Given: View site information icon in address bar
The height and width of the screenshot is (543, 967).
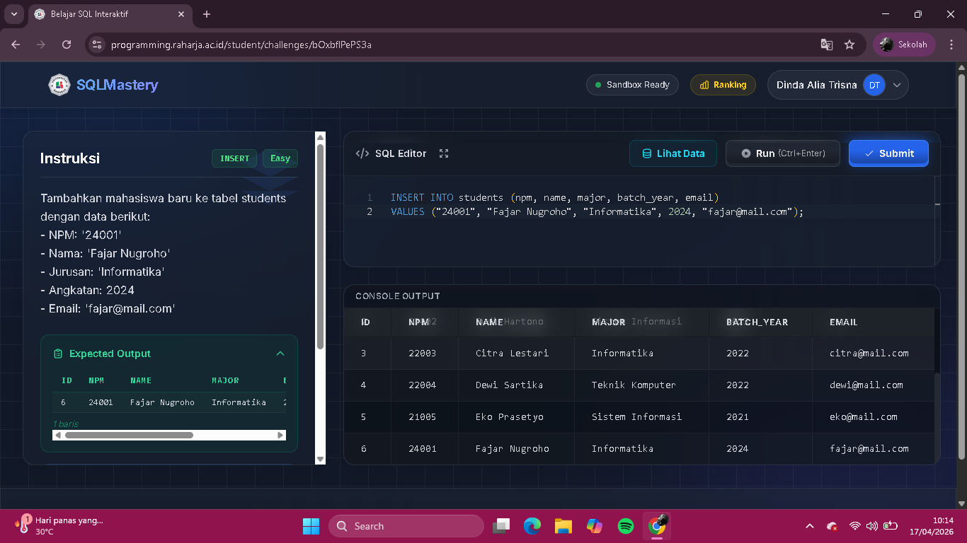Looking at the screenshot, I should [98, 45].
